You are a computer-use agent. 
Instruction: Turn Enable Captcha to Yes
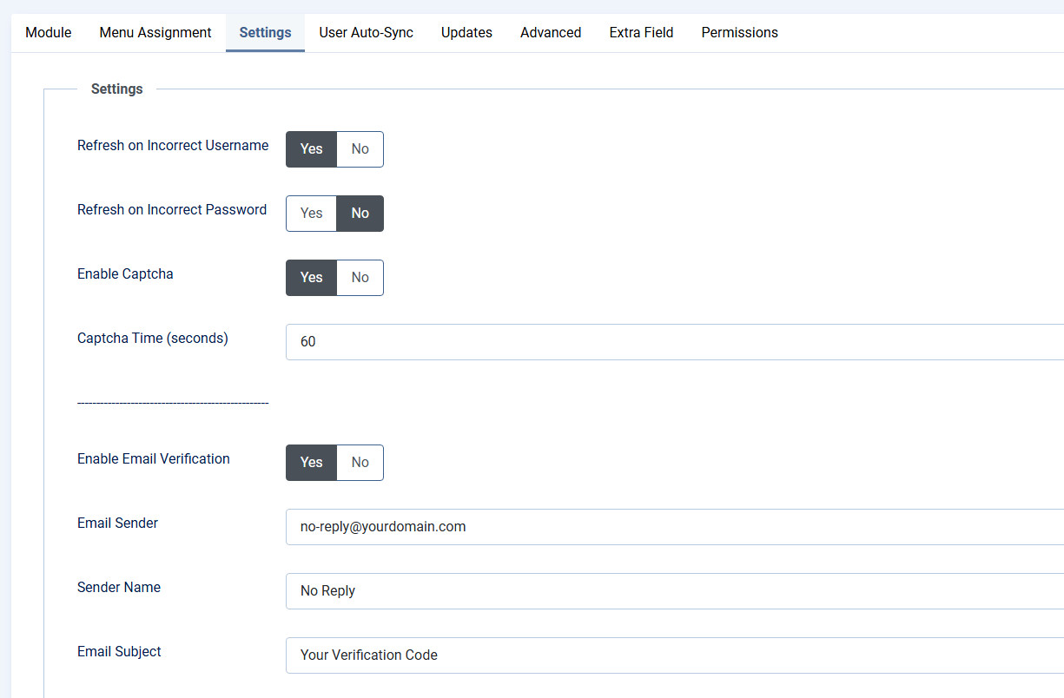pos(311,278)
